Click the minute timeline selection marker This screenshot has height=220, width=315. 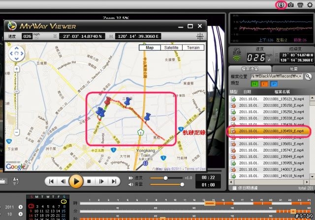[293, 211]
